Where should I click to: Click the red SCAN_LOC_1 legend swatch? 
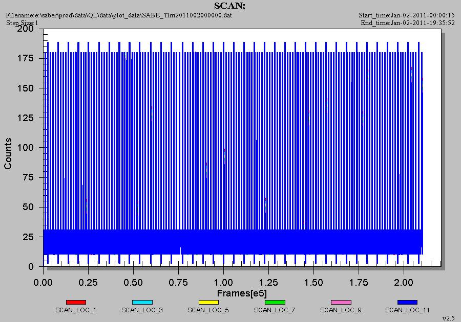pyautogui.click(x=76, y=302)
